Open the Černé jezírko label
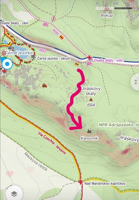This screenshot has width=139, height=200. point(19,53)
